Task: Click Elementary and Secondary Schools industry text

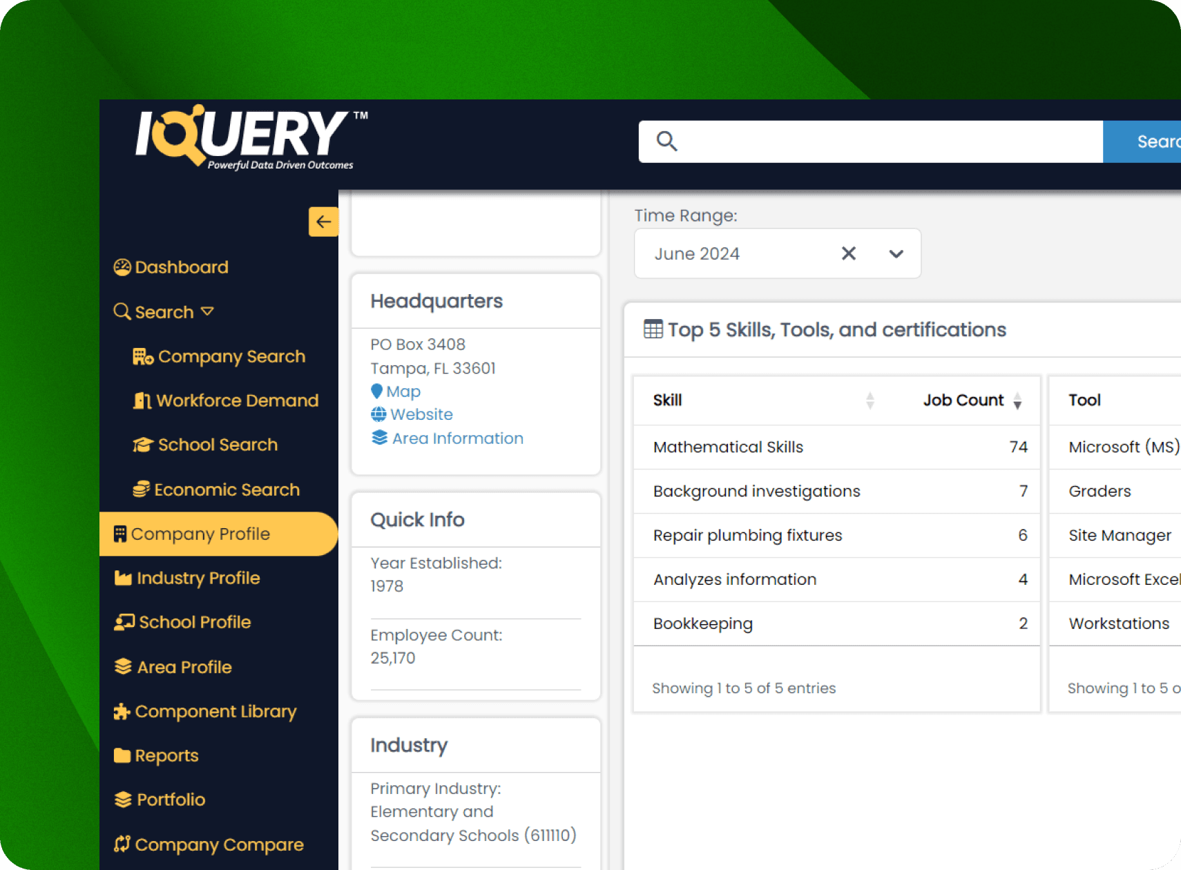Action: click(x=473, y=824)
